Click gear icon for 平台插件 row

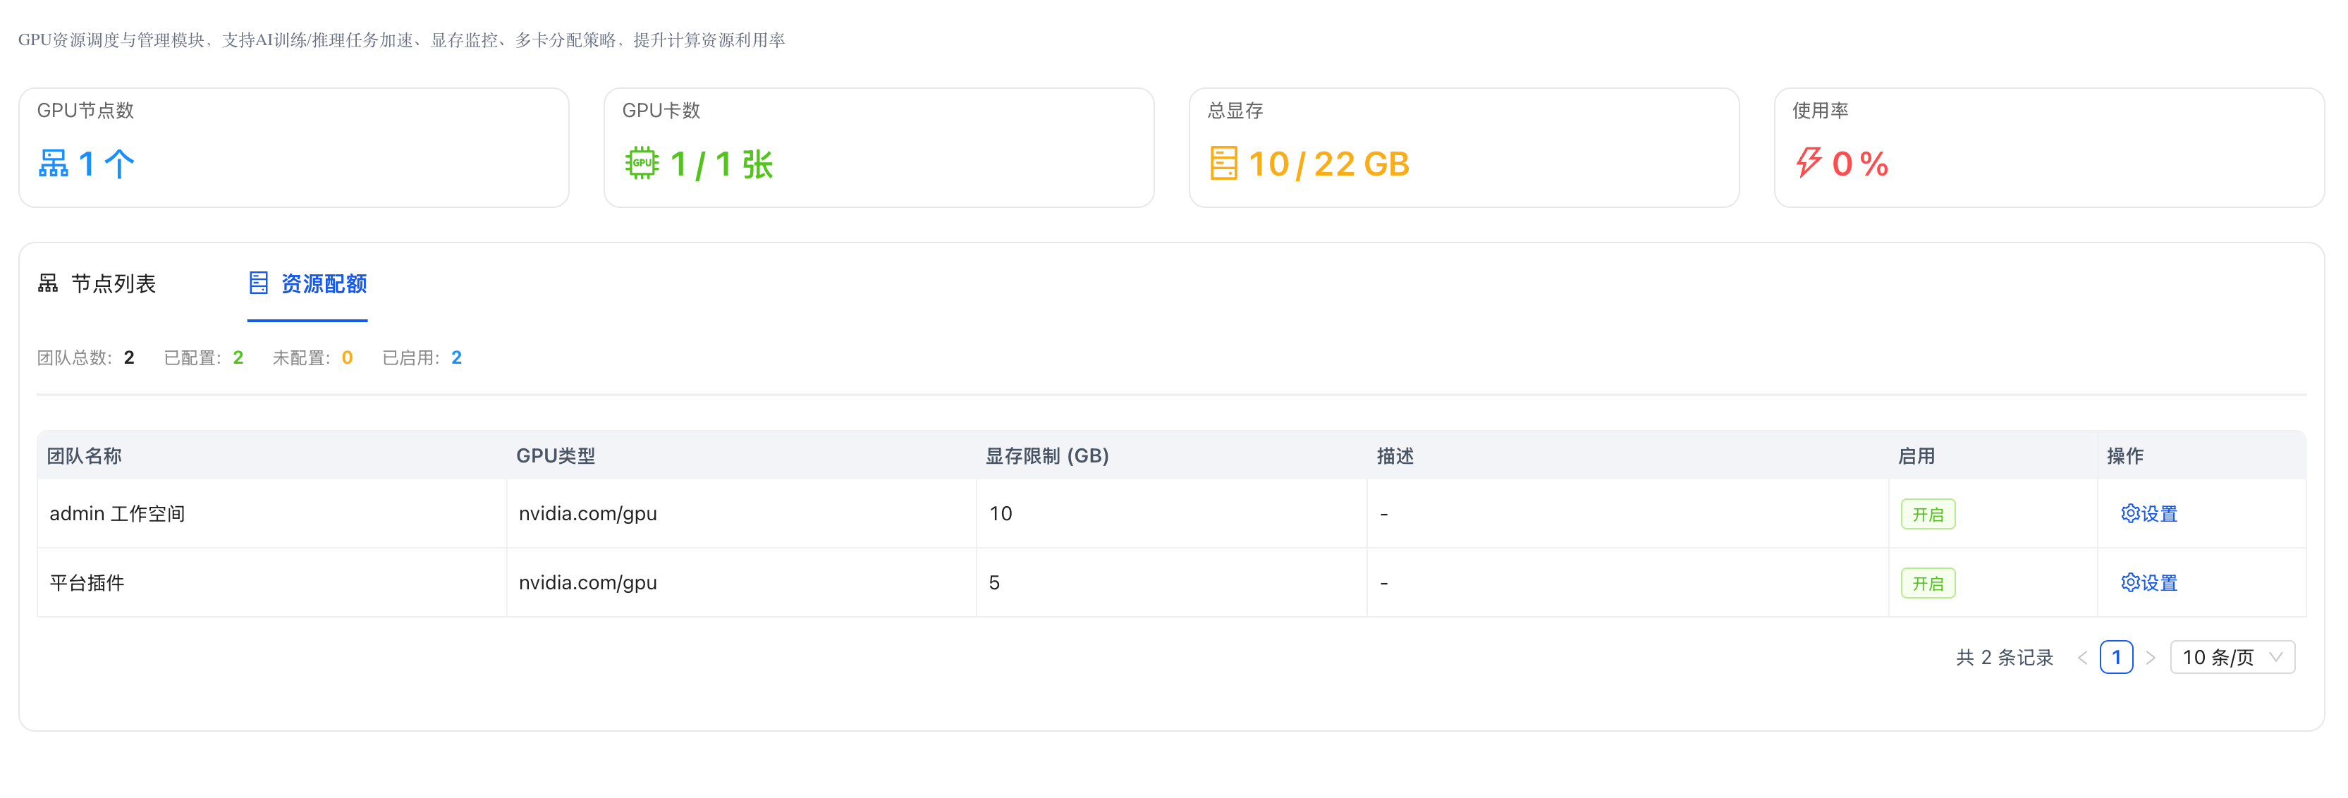pos(2129,583)
